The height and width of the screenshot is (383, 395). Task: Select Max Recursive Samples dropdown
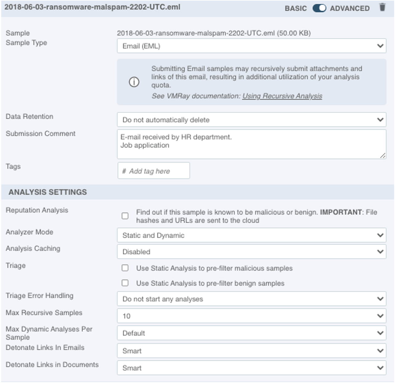[251, 316]
